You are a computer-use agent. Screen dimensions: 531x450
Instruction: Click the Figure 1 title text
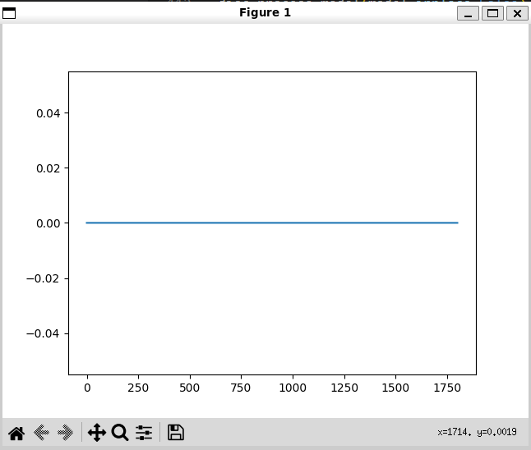[x=265, y=12]
